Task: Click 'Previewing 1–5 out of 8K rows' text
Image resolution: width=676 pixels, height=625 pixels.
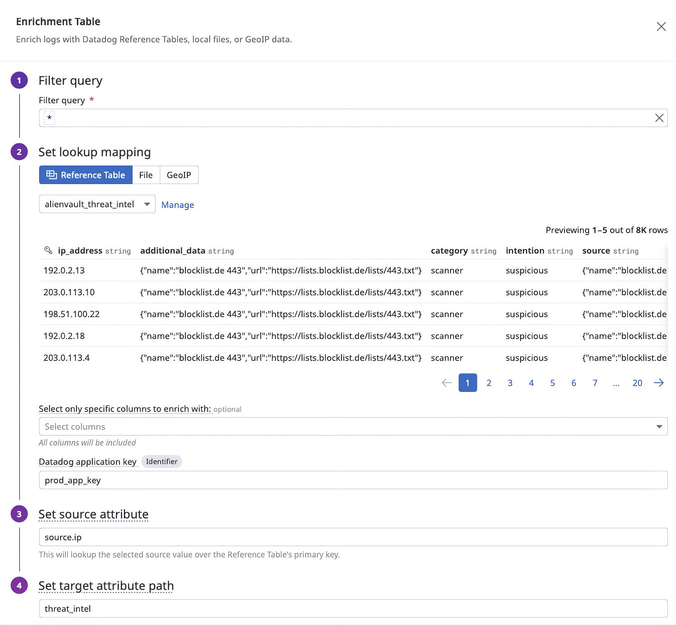Action: 606,230
